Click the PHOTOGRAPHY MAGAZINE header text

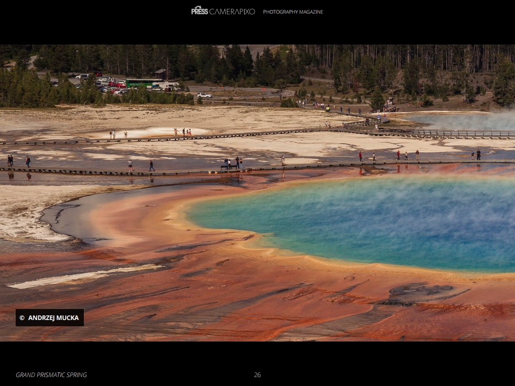click(x=293, y=12)
